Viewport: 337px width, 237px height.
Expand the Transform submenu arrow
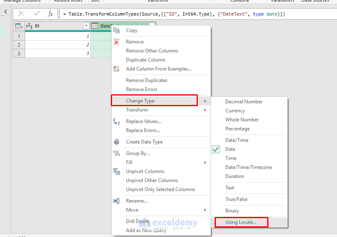(x=205, y=110)
